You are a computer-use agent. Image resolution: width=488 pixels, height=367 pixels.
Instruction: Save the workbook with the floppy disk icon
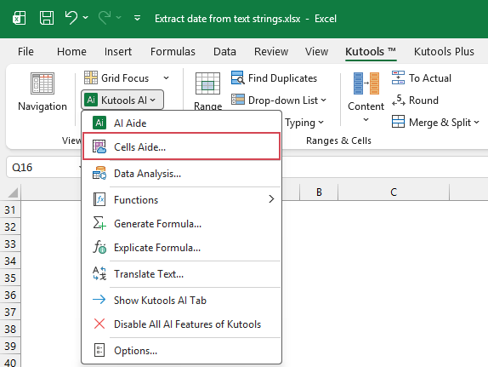47,18
